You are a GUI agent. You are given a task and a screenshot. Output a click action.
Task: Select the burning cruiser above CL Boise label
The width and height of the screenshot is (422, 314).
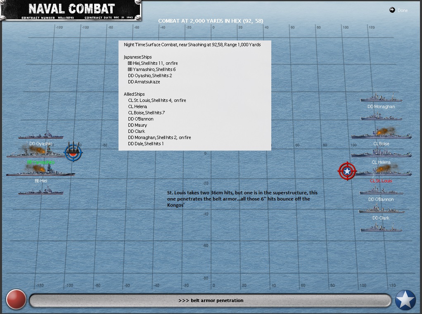coord(381,133)
